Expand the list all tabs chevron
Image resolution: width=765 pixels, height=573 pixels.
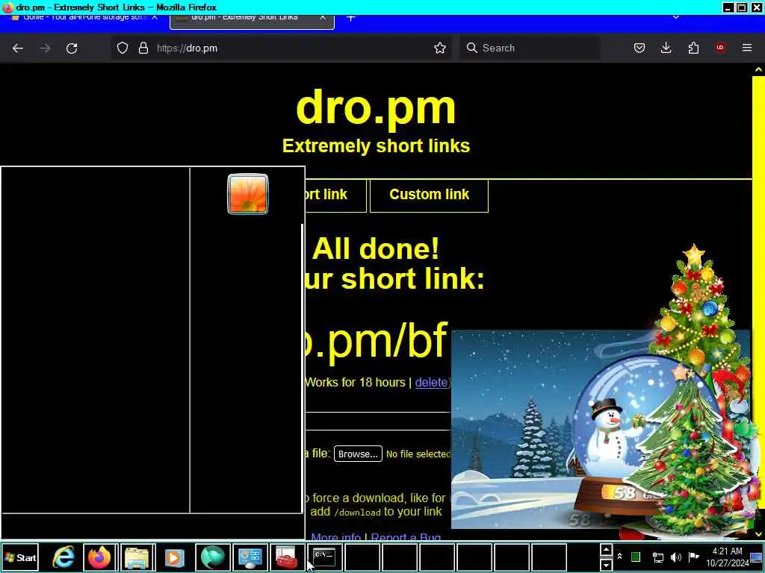coord(675,18)
